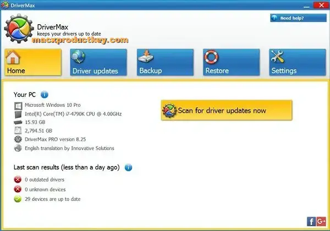Click the red X icon for unknown devices
The width and height of the screenshot is (330, 231).
[x=18, y=189]
